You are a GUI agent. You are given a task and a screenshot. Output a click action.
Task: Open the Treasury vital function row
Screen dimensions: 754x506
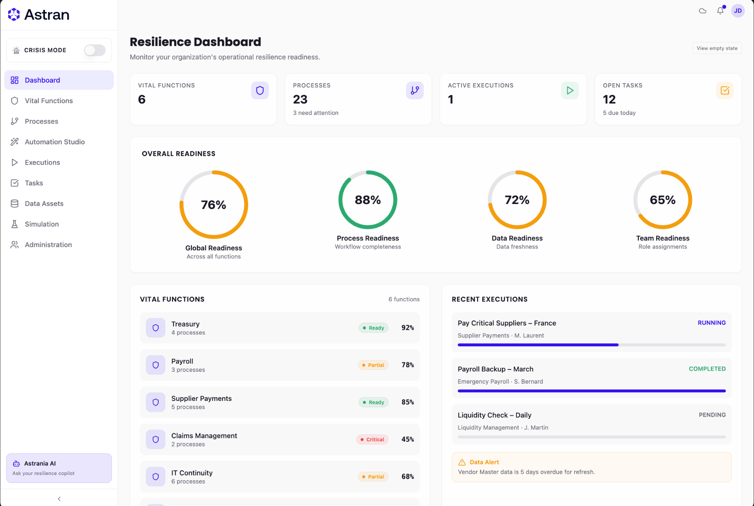click(280, 328)
